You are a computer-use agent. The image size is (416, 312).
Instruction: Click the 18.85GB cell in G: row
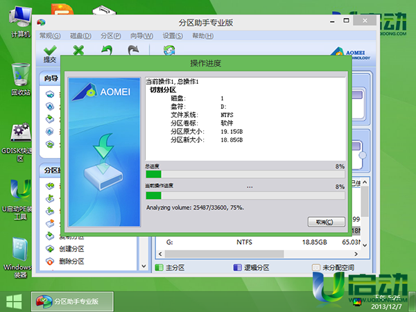(x=314, y=242)
